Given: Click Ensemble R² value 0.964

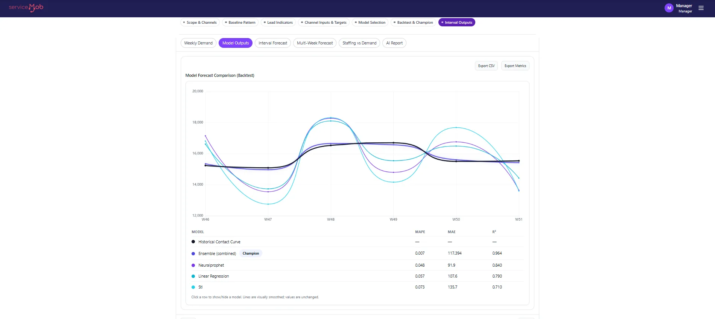Looking at the screenshot, I should point(497,253).
